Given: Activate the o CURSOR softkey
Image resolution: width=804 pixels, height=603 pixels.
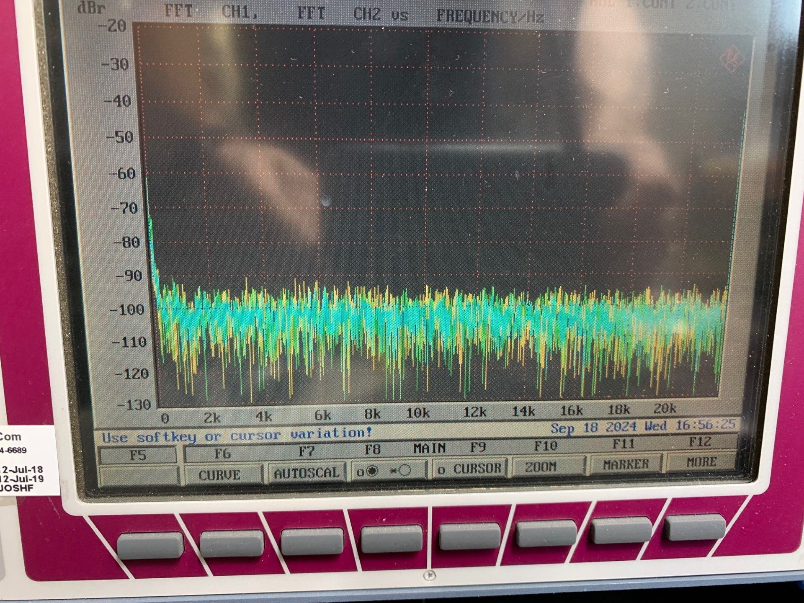Looking at the screenshot, I should coord(469,469).
